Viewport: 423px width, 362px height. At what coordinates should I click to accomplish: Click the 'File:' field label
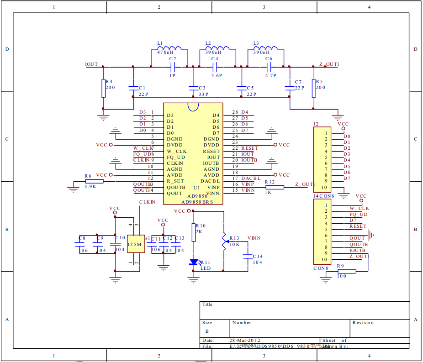pos(207,346)
